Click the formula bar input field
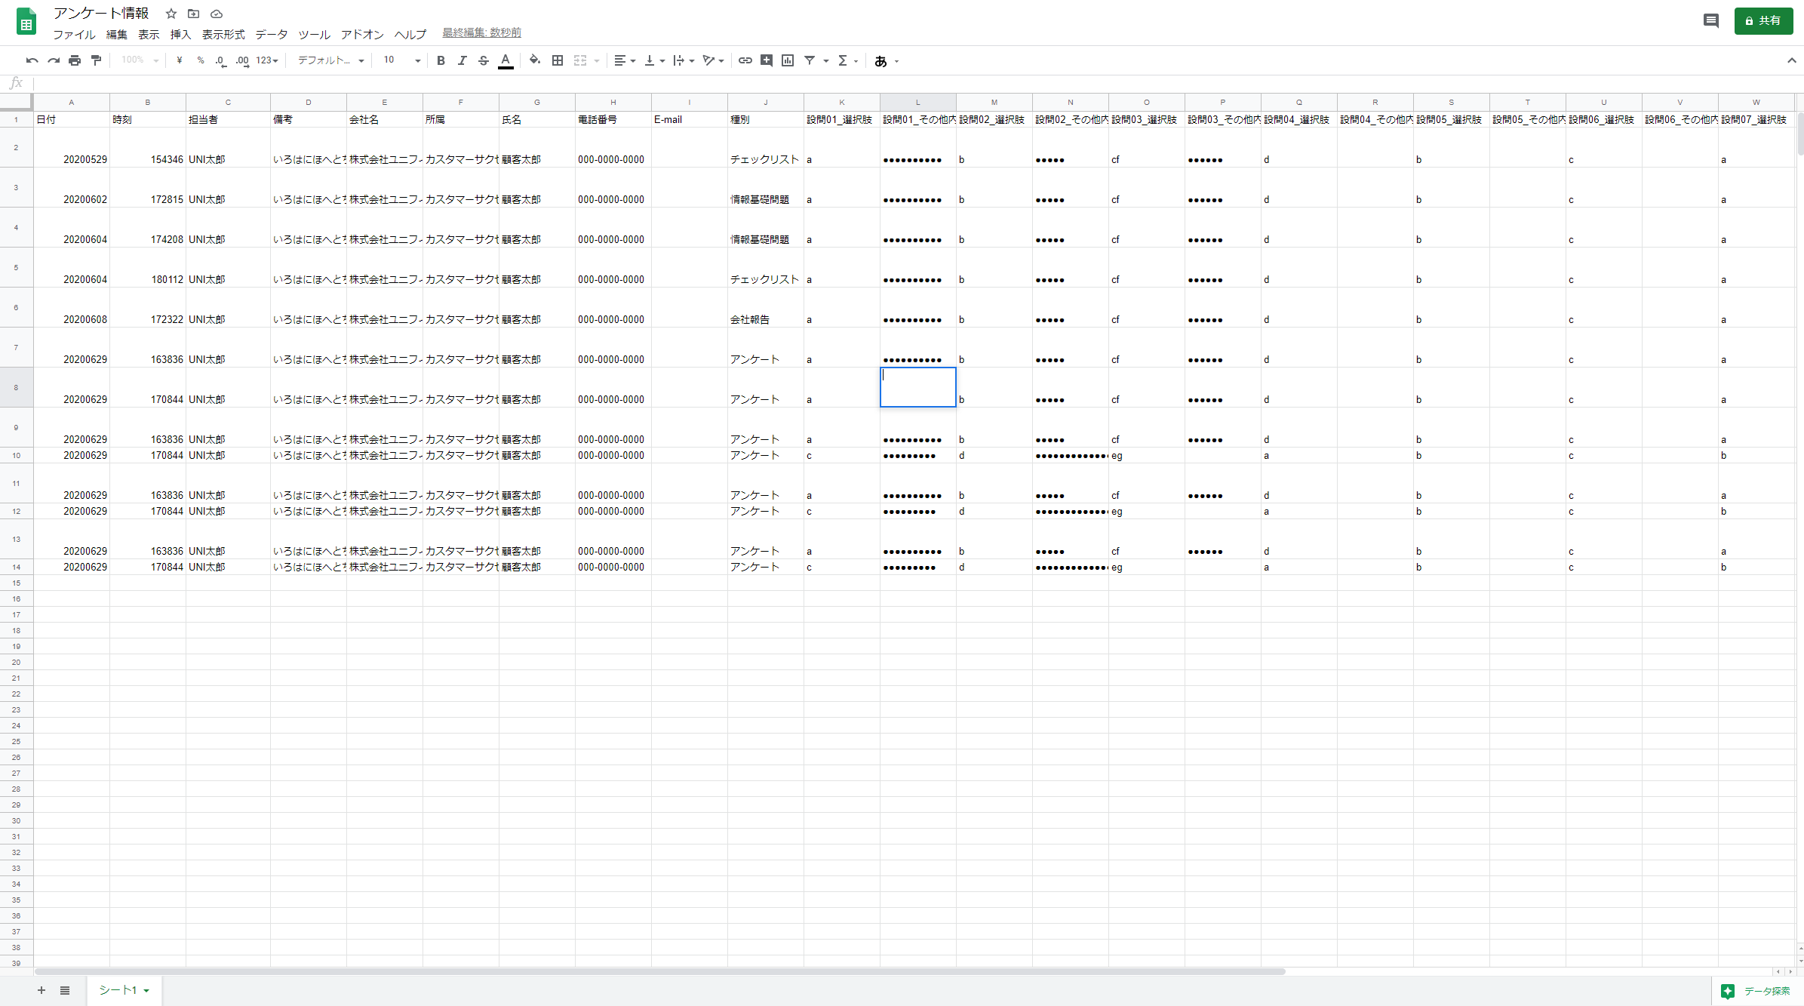This screenshot has height=1006, width=1804. tap(905, 83)
